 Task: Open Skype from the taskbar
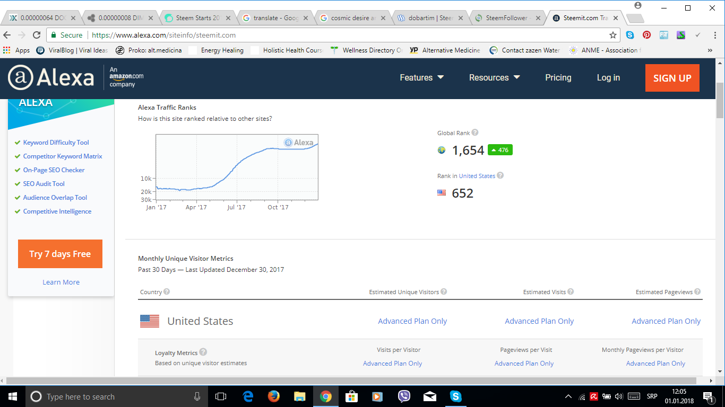point(455,396)
